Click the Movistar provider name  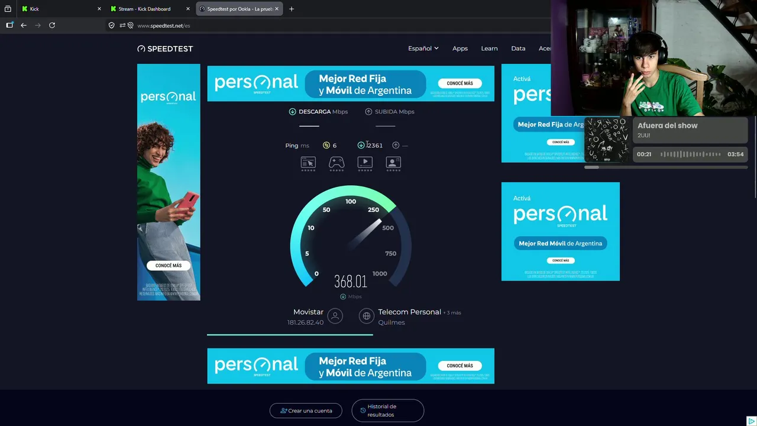point(308,312)
